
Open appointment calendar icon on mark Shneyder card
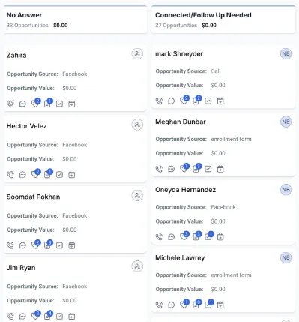220,101
